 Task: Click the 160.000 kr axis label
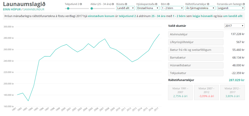[9, 106]
